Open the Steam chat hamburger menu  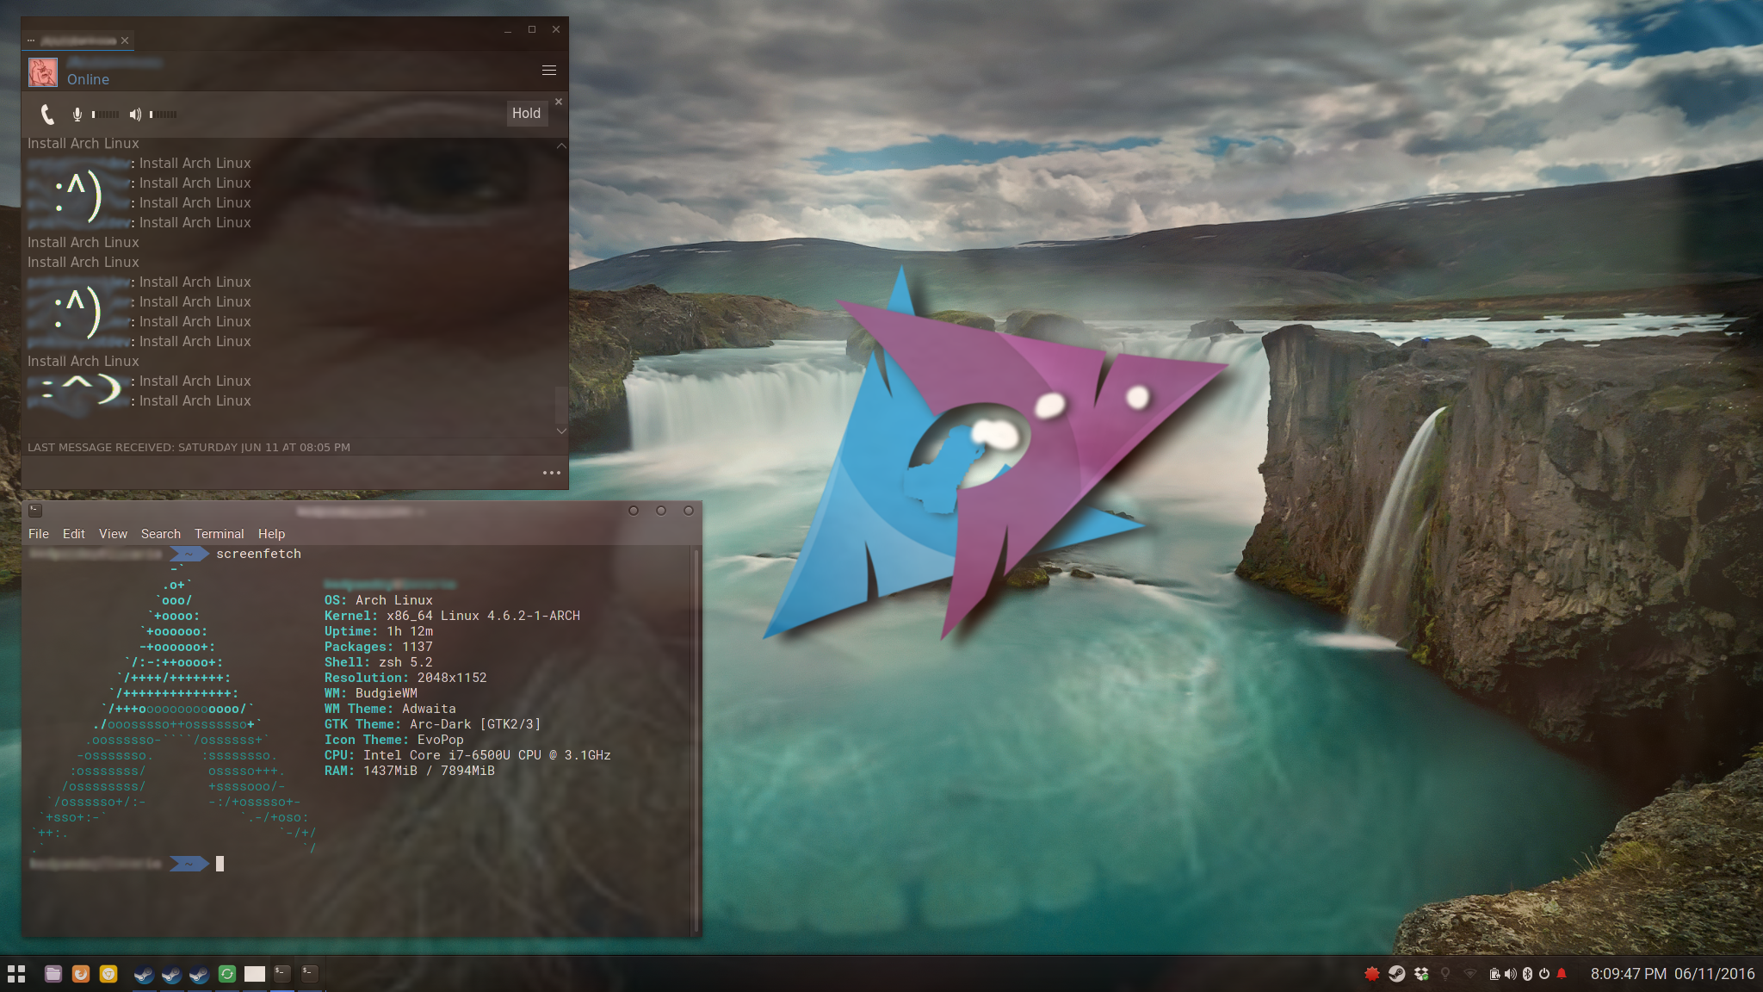point(549,71)
